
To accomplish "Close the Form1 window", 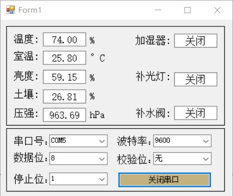I will tap(217, 10).
